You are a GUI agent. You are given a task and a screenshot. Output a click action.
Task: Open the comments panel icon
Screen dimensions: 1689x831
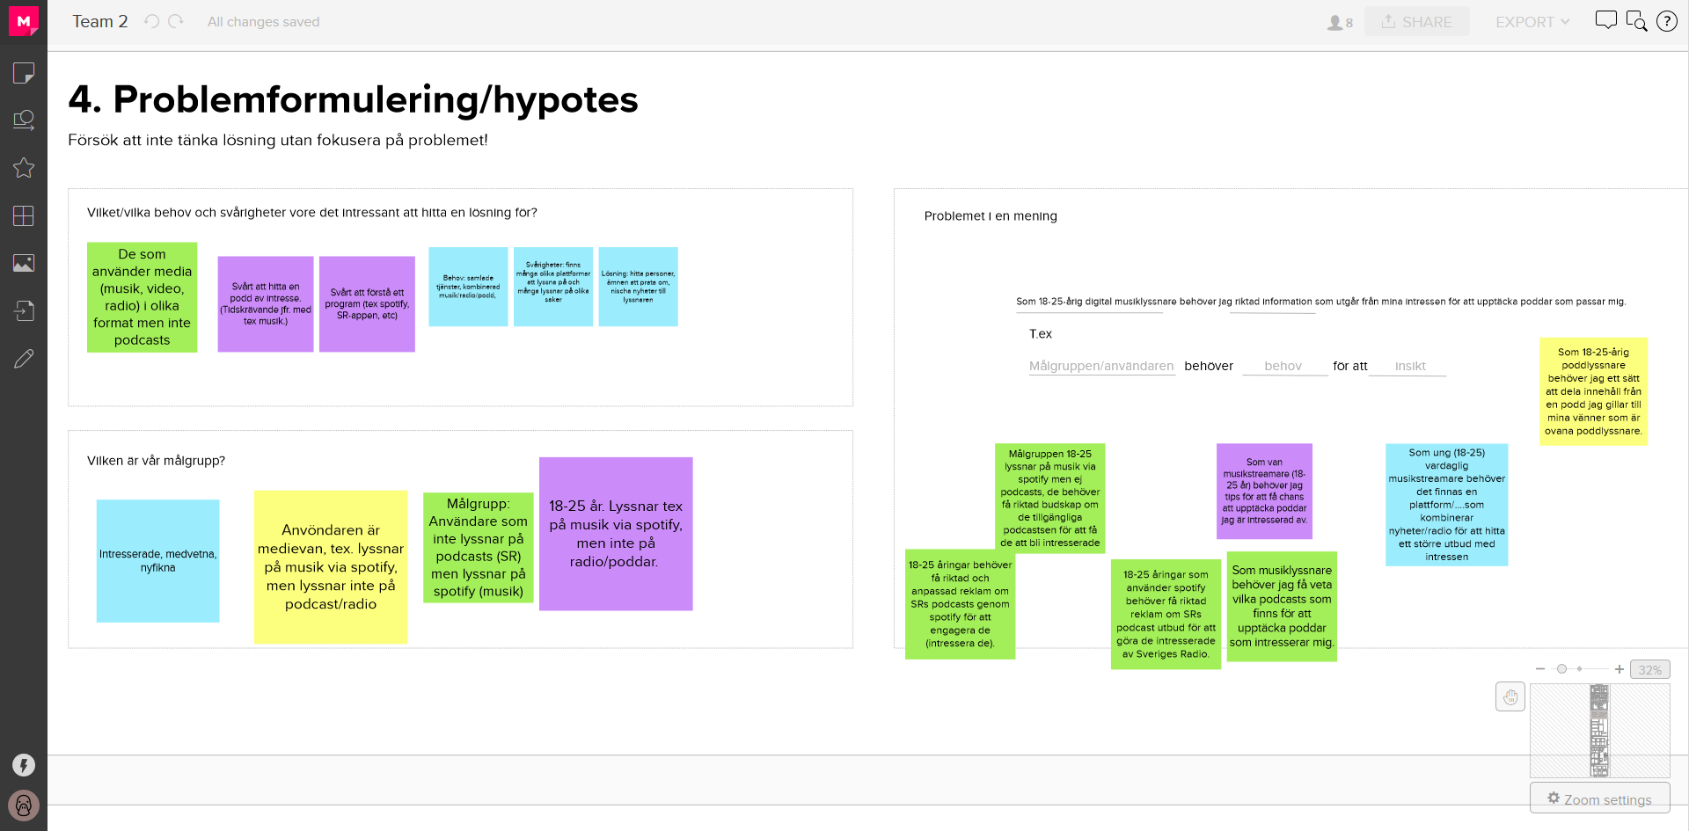point(1605,21)
